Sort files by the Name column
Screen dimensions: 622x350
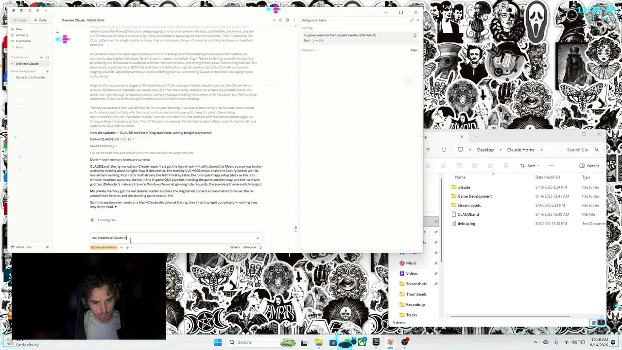(x=460, y=177)
